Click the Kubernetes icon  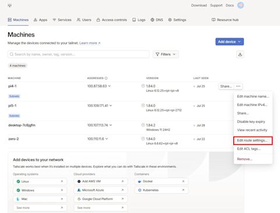coord(139,190)
